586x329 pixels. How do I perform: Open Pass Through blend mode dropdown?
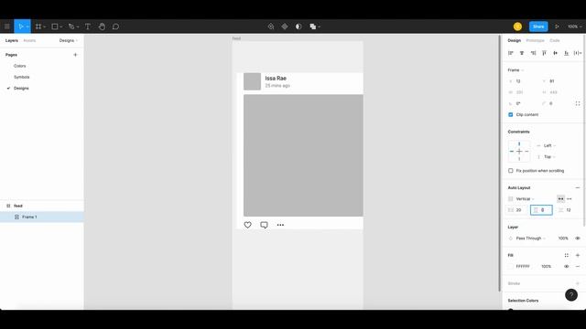click(531, 238)
